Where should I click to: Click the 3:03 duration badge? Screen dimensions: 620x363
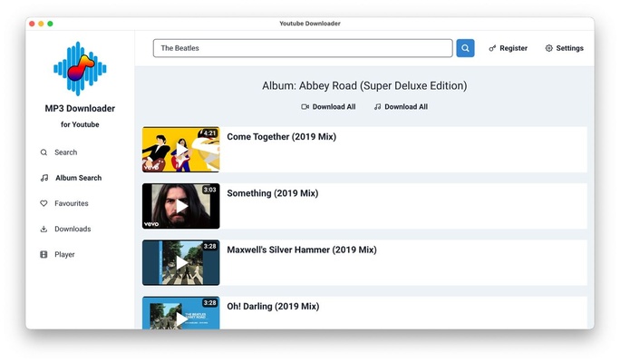[210, 190]
